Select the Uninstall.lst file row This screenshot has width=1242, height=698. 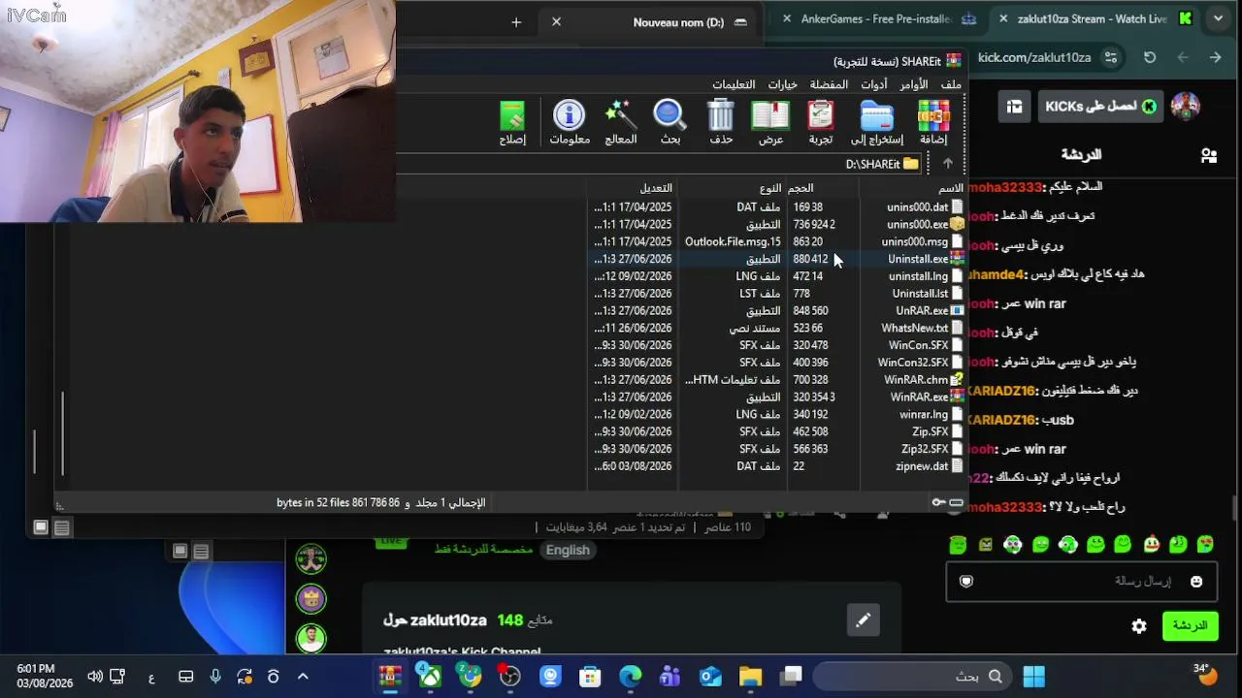(777, 294)
